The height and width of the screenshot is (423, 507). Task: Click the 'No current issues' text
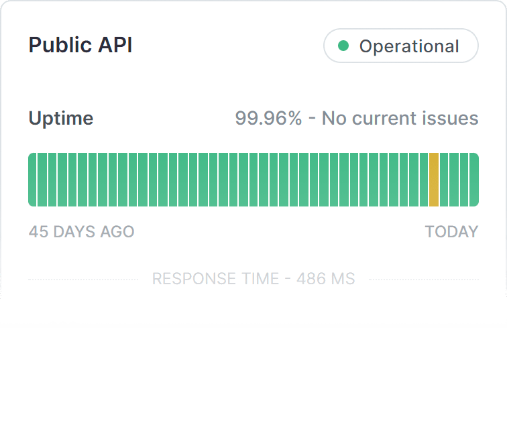tap(400, 119)
